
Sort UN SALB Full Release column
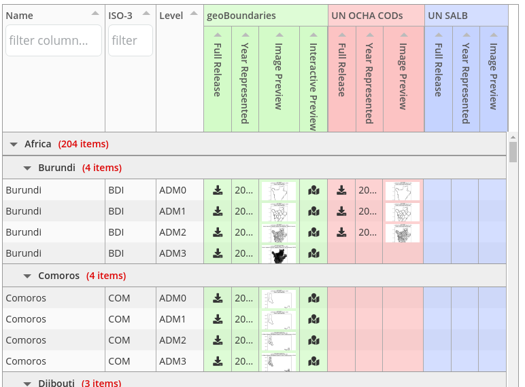point(439,35)
